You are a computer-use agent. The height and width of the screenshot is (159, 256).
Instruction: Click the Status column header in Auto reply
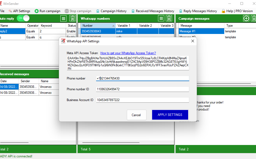coord(71,26)
